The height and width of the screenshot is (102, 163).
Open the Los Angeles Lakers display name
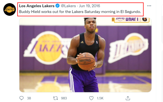(37, 6)
